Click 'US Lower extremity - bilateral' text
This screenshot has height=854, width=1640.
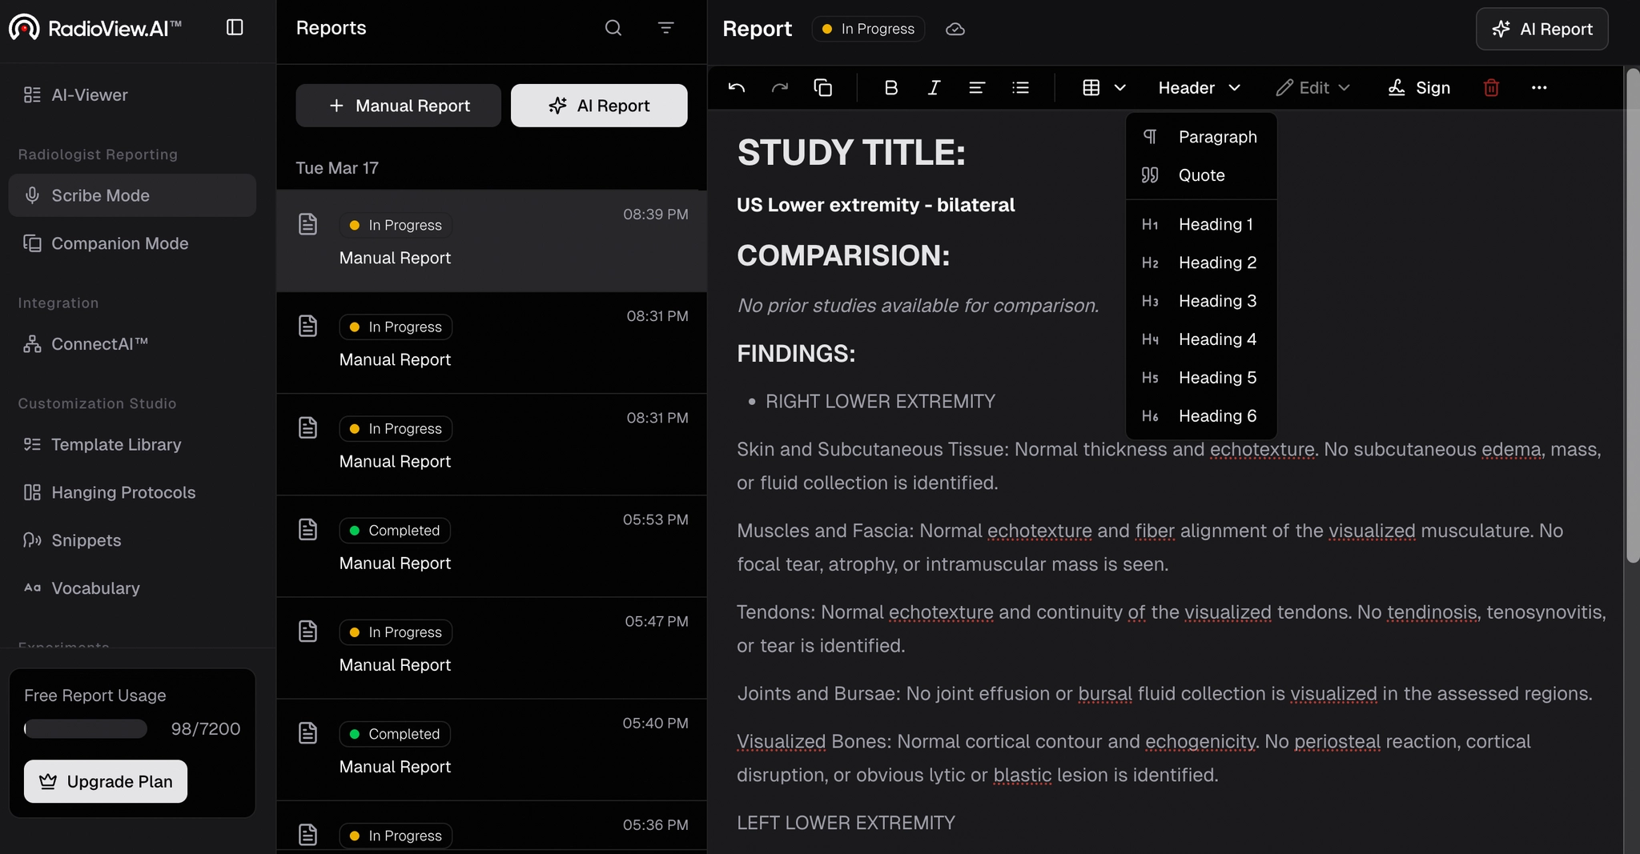pos(876,205)
